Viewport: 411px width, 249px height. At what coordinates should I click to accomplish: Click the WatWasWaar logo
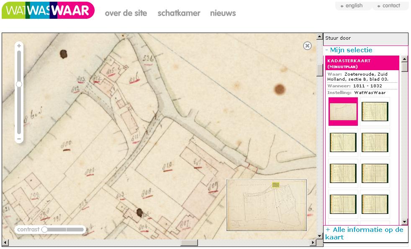point(48,10)
